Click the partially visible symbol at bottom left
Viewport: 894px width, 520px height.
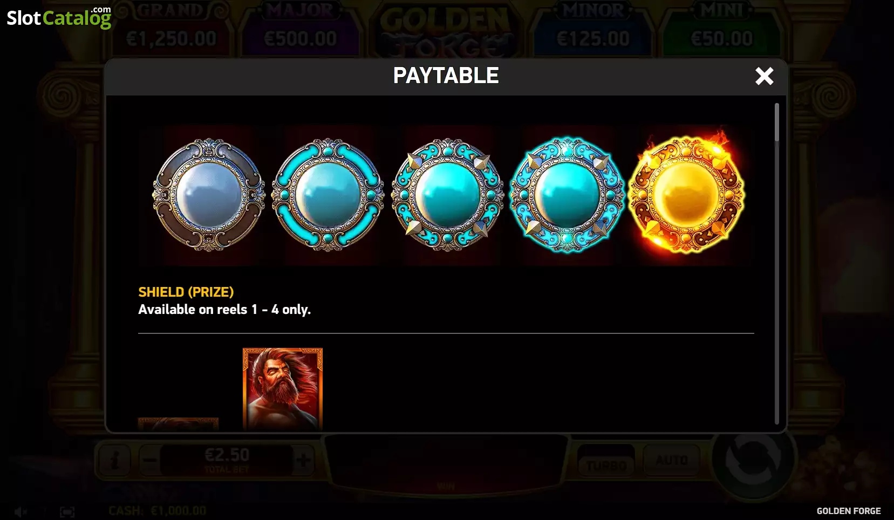tap(178, 424)
